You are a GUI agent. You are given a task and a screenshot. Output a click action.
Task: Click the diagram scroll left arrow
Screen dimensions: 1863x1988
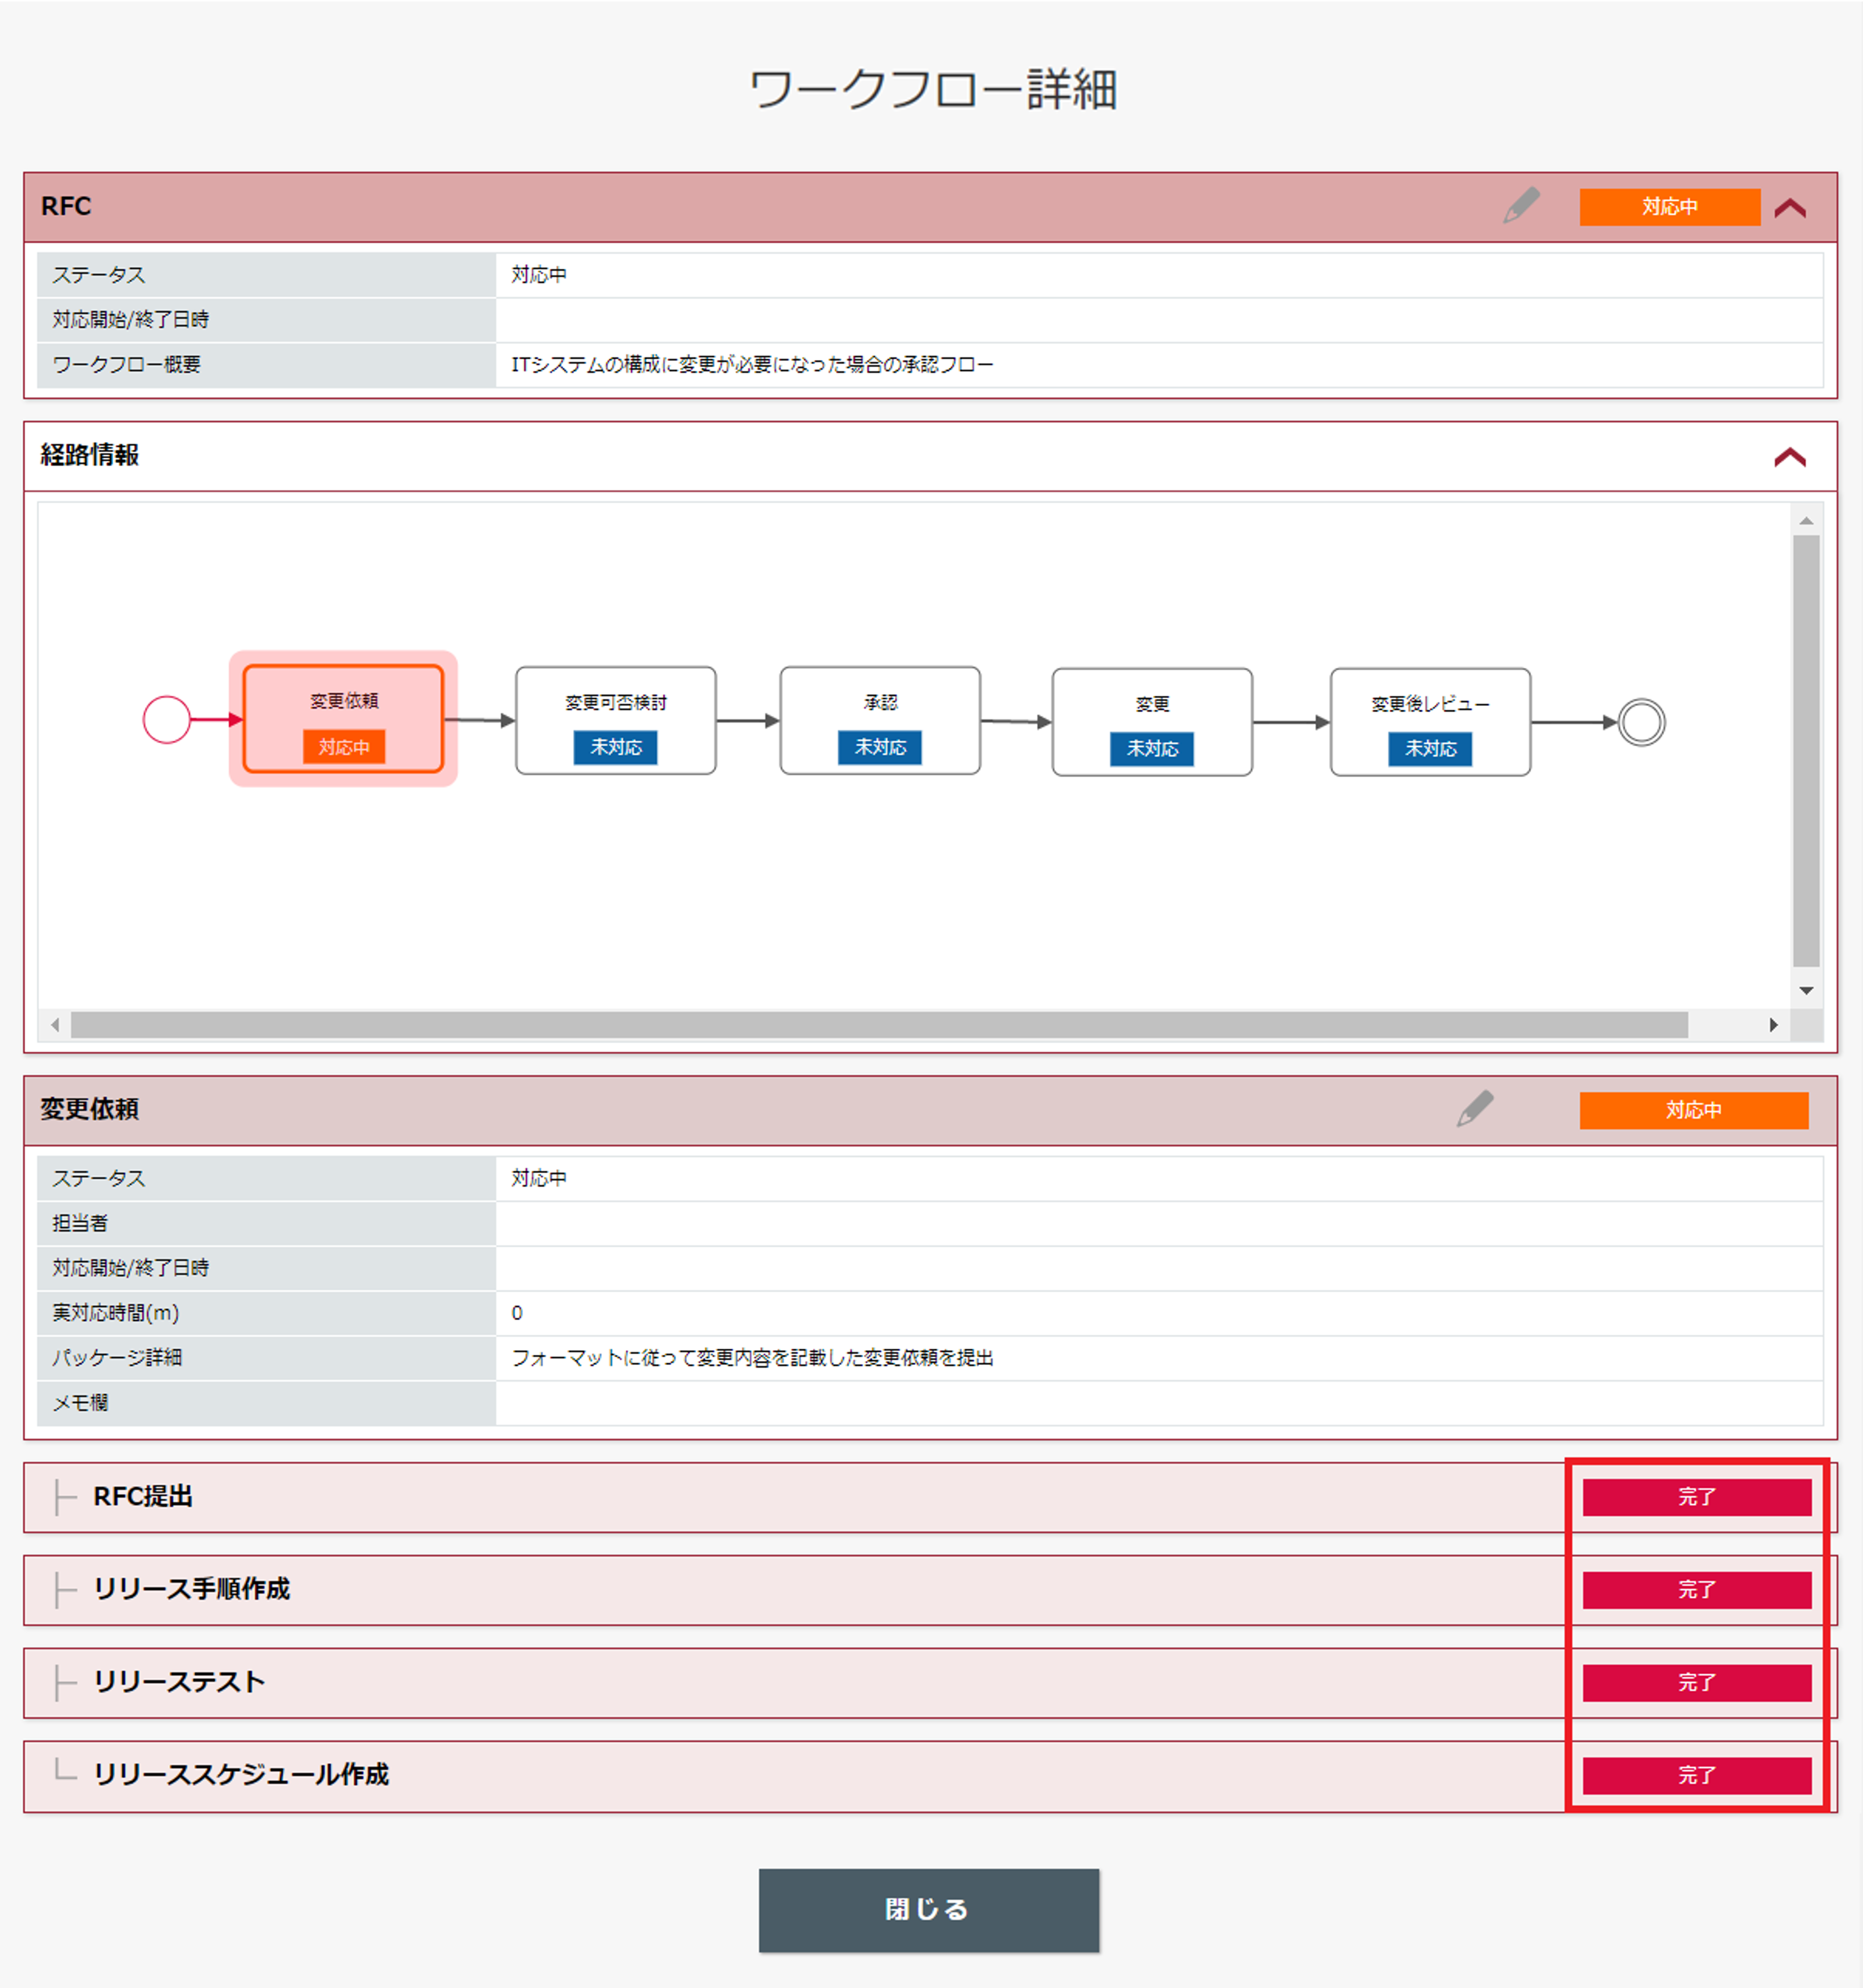(55, 1025)
